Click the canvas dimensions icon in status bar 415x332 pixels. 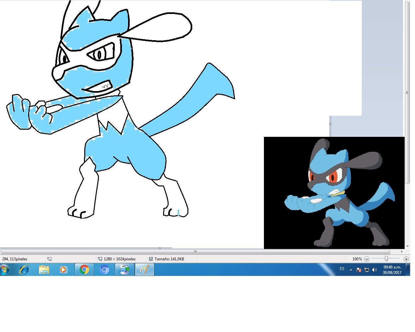[100, 259]
